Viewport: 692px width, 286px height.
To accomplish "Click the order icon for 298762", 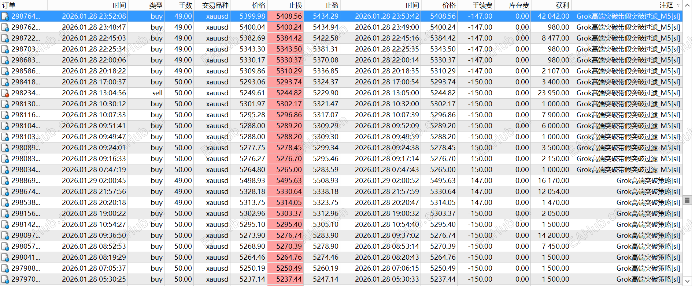I will (5, 27).
